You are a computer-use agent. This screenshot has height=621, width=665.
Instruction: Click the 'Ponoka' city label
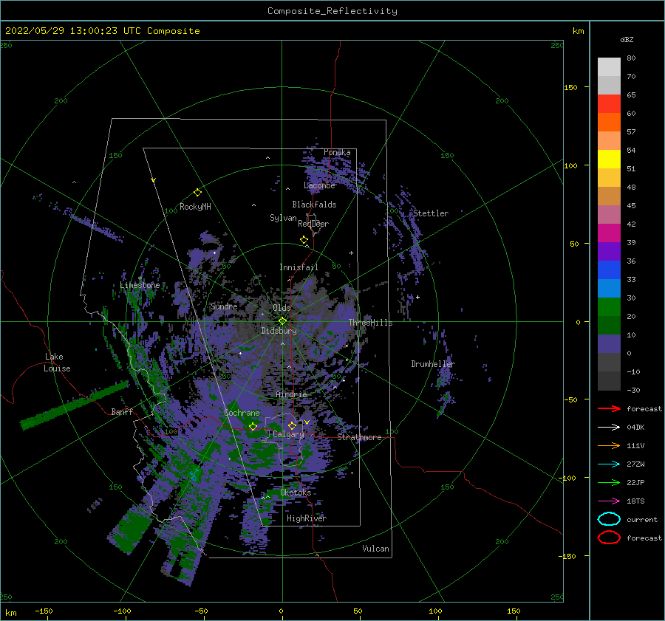point(337,152)
